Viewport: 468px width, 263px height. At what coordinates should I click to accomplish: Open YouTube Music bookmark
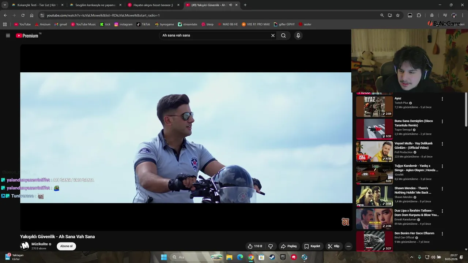click(x=83, y=24)
